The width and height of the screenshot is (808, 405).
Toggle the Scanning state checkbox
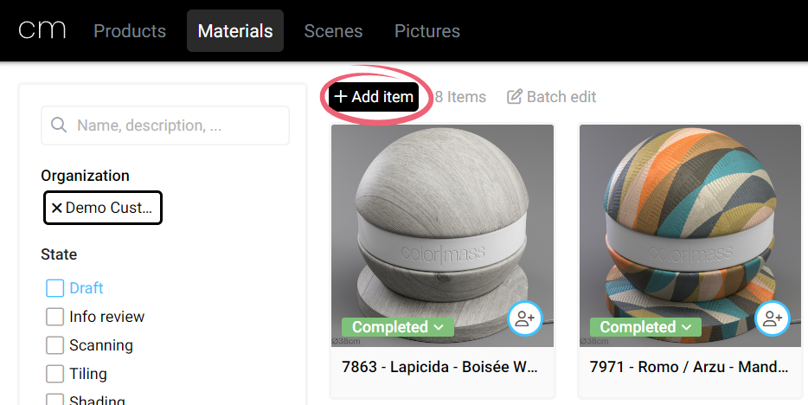tap(55, 345)
